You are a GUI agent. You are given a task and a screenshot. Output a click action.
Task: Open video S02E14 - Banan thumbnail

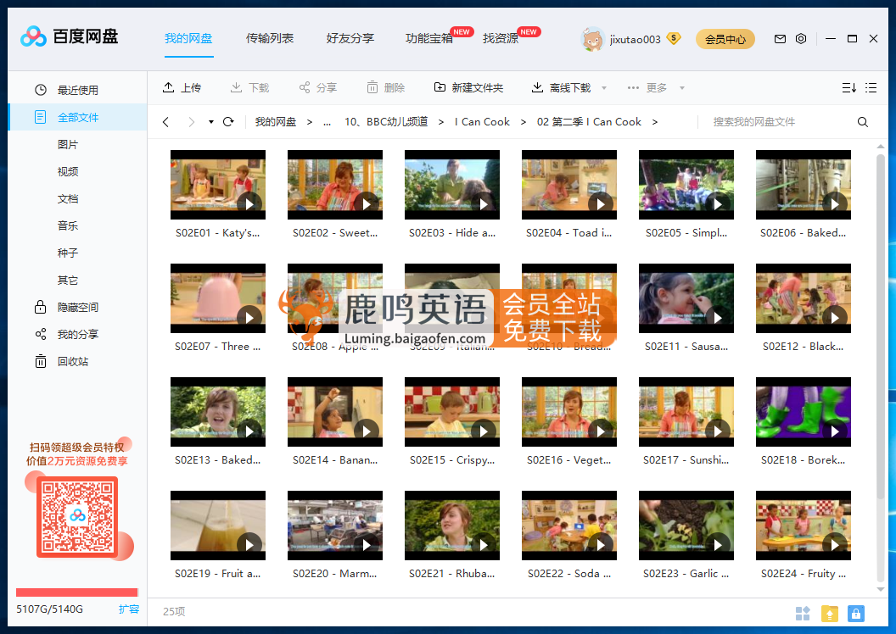point(335,411)
